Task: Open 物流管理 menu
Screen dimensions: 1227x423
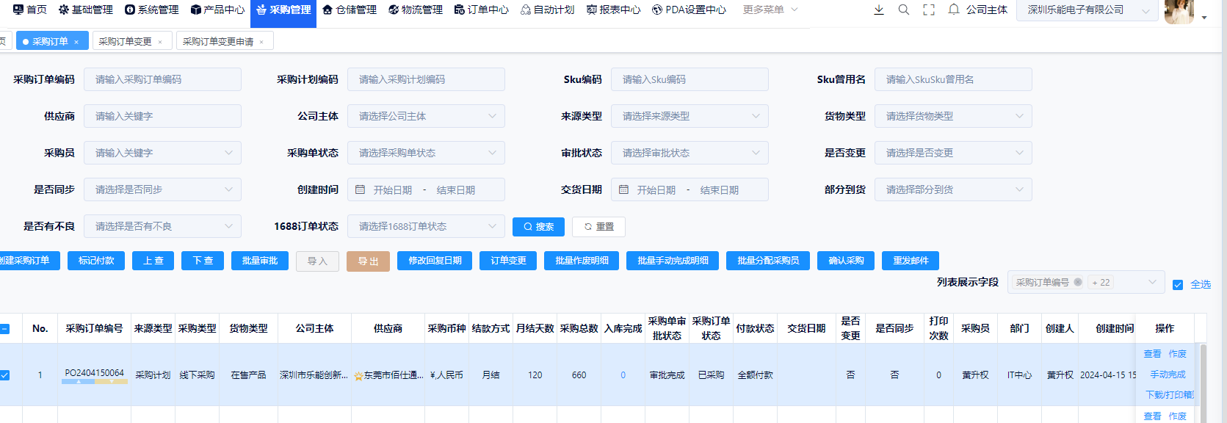Action: (x=416, y=10)
